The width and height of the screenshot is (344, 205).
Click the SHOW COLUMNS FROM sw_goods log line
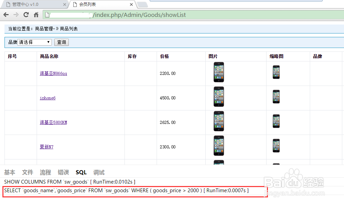point(70,182)
